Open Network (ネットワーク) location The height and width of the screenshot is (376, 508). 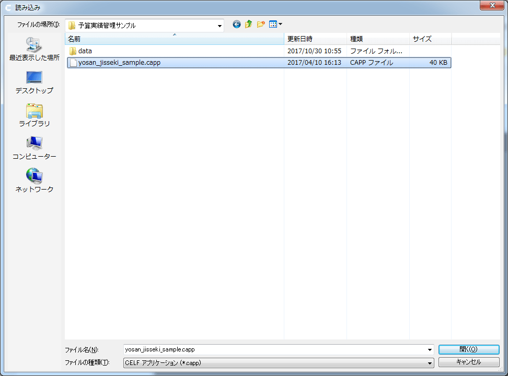point(34,181)
